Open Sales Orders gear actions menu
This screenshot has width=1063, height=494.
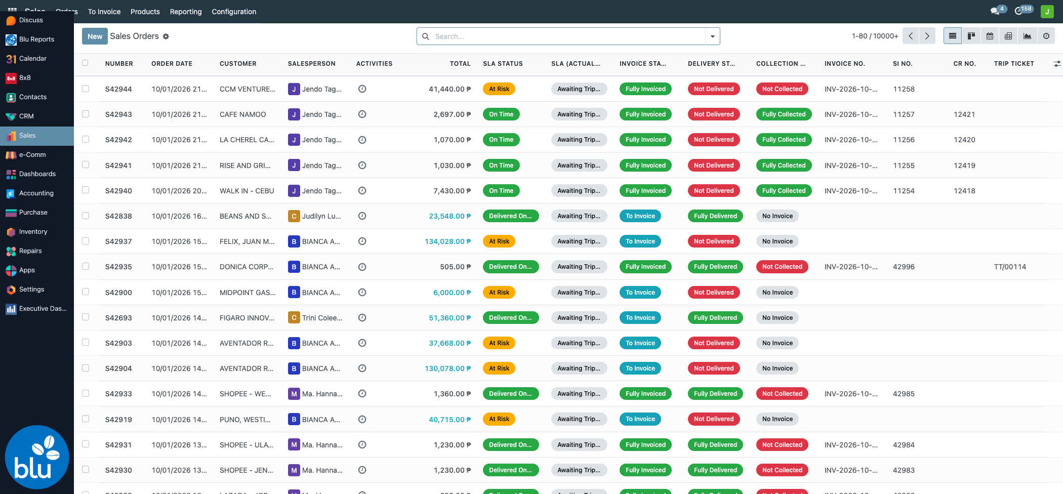(x=166, y=36)
